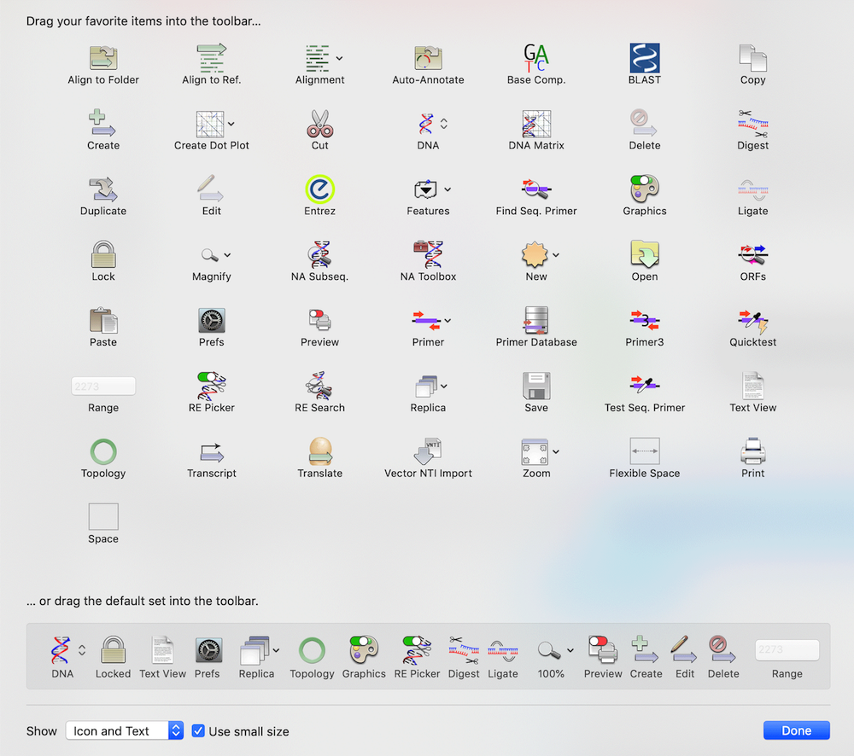Expand the New dropdown arrow

coord(556,255)
